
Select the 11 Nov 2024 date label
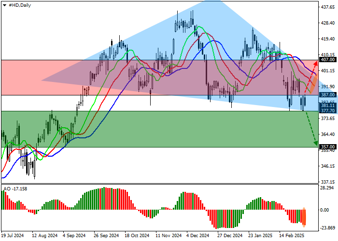[168, 236]
